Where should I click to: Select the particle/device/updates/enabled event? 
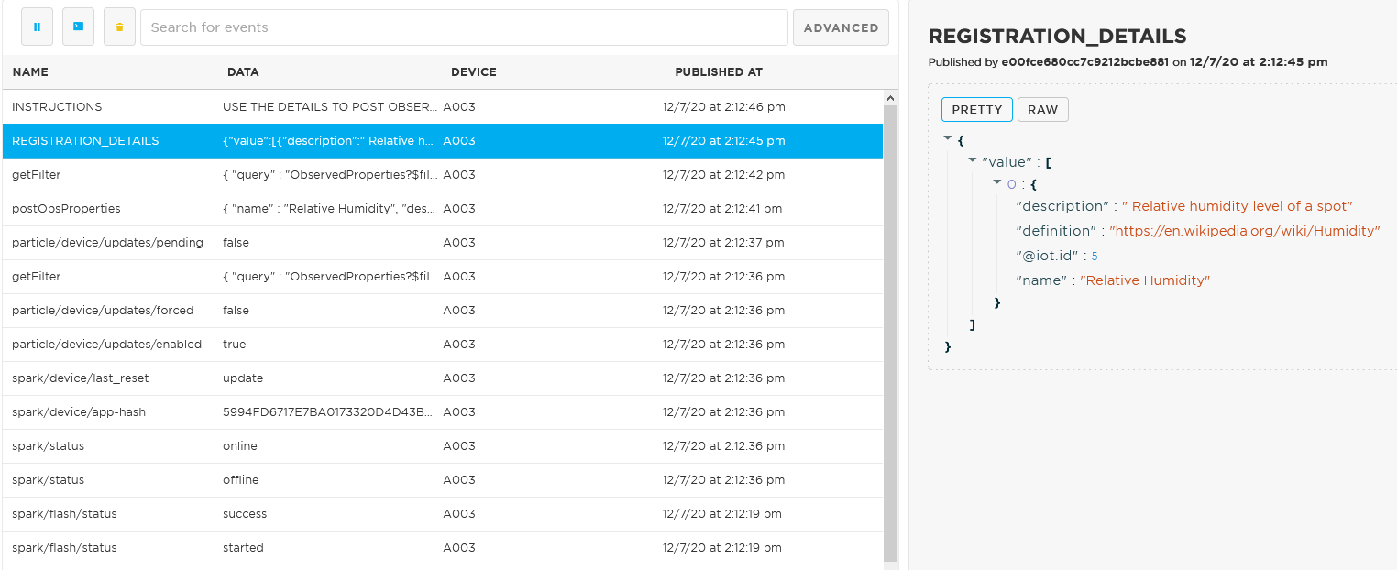click(x=443, y=344)
